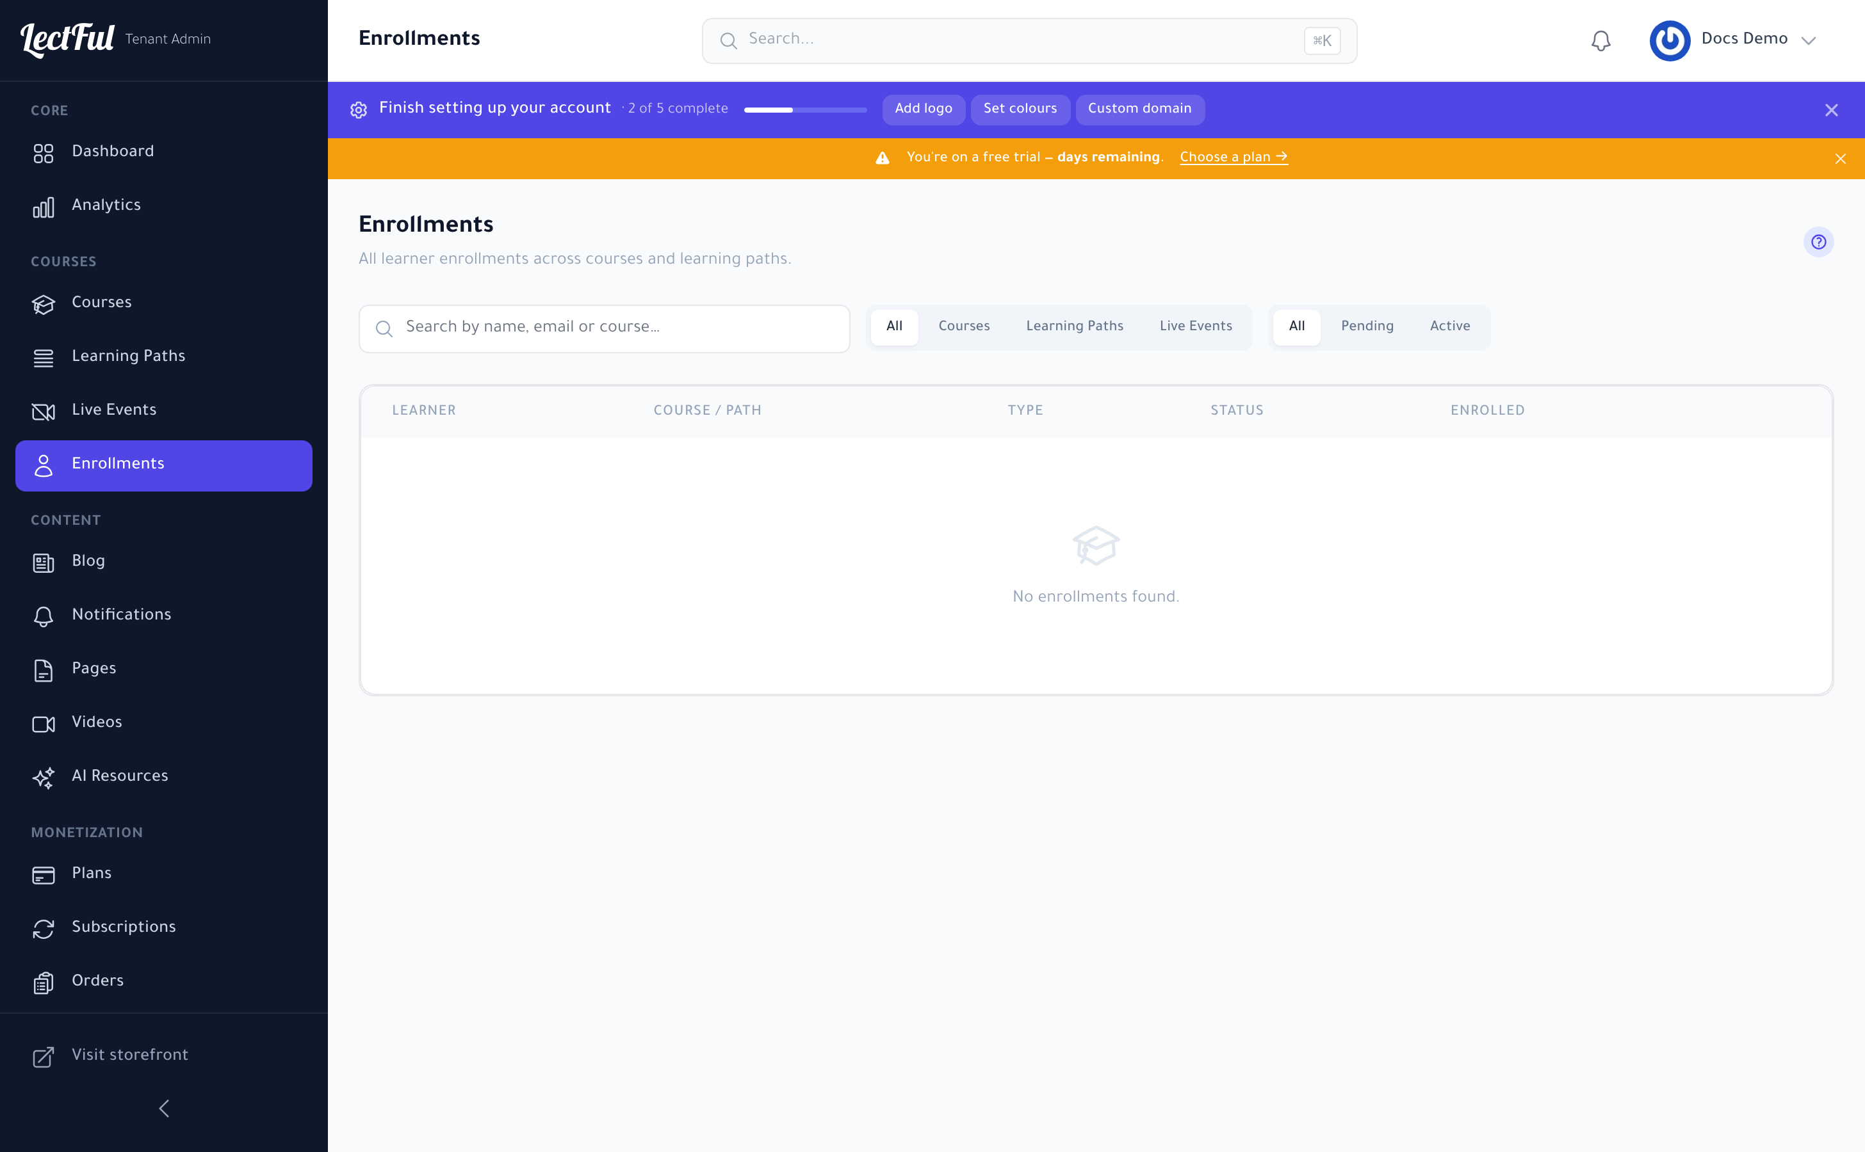1865x1152 pixels.
Task: Select the All type filter tab
Action: 893,326
